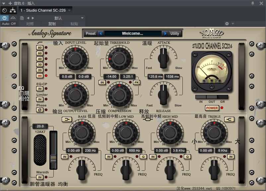Click the 12AX7 tube grille
266x191 pixels.
click(x=40, y=150)
